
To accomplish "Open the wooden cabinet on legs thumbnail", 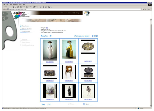I will pos(69,72).
